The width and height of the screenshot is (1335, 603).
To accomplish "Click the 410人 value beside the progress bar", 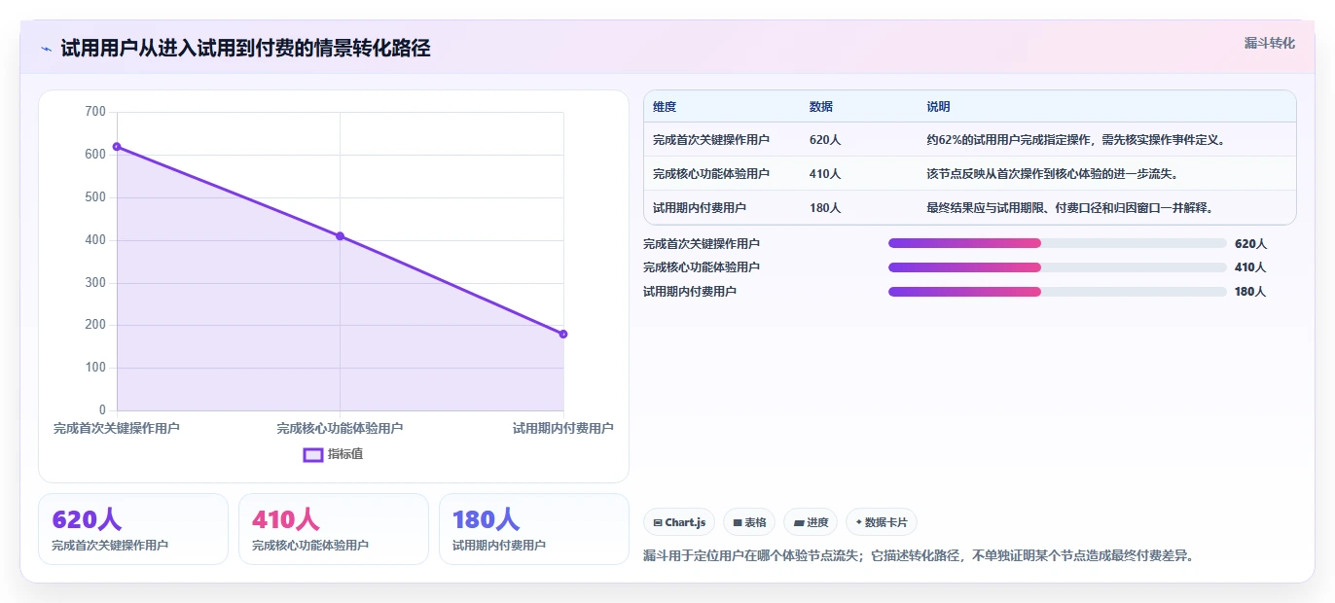I will [x=1250, y=267].
